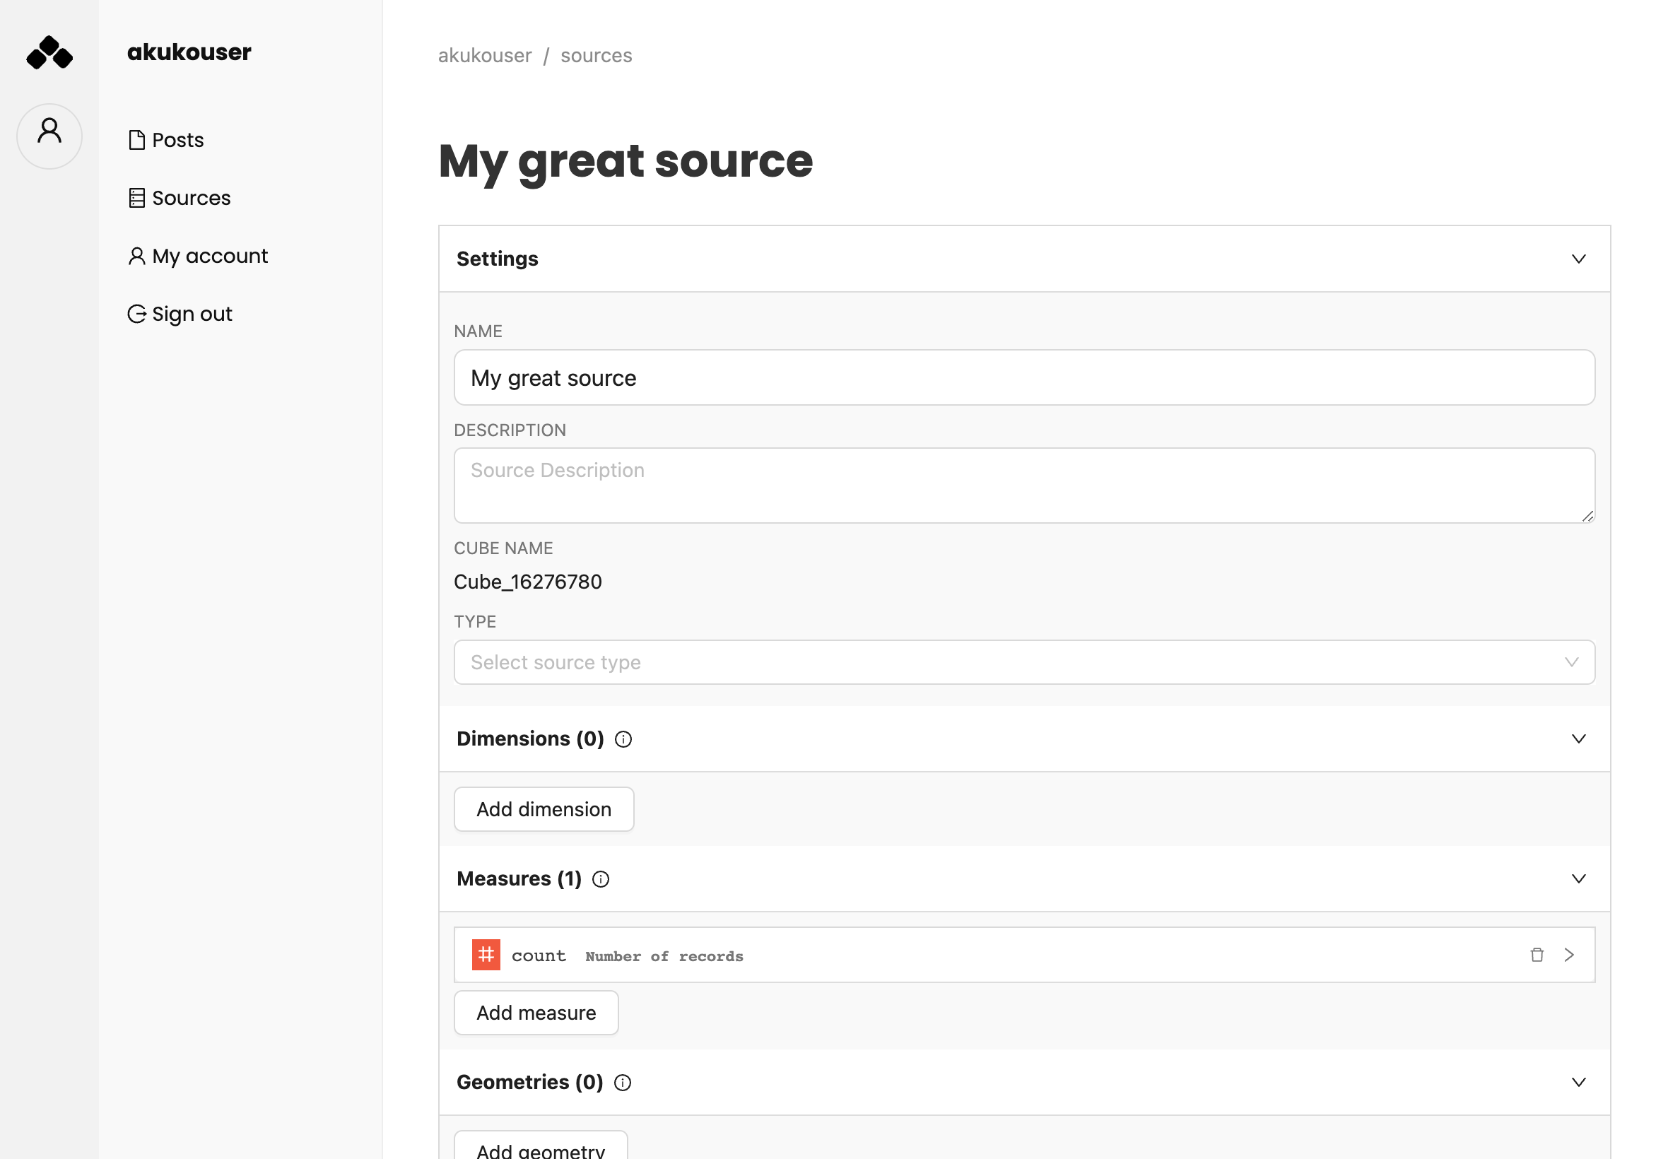Go to Posts in sidebar
This screenshot has width=1668, height=1159.
(x=177, y=139)
